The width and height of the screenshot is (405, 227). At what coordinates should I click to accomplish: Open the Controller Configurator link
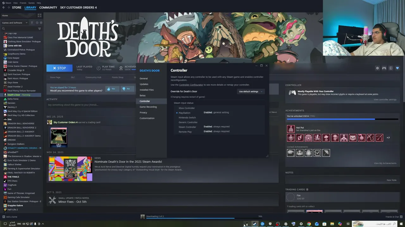tap(191, 85)
